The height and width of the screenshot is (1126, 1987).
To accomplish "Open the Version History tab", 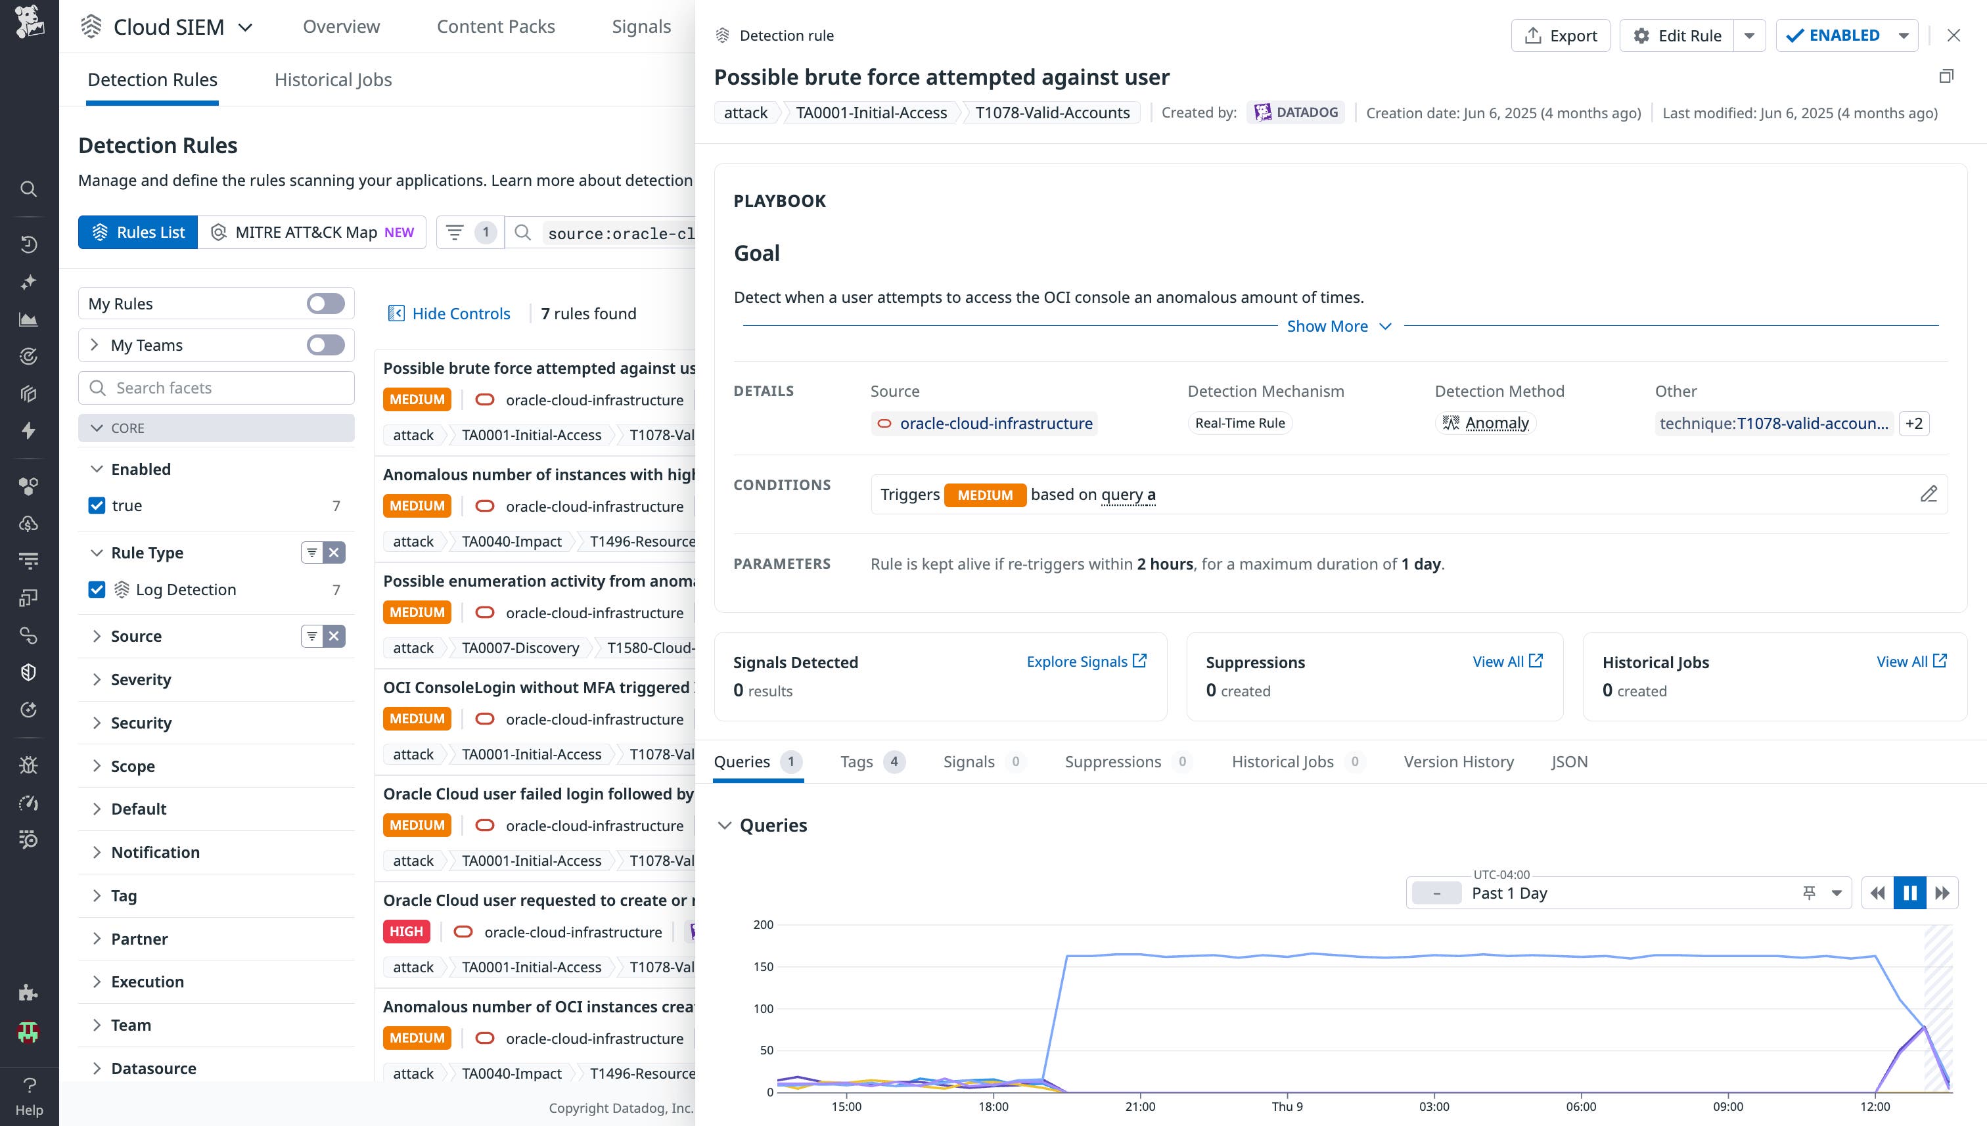I will [x=1457, y=762].
